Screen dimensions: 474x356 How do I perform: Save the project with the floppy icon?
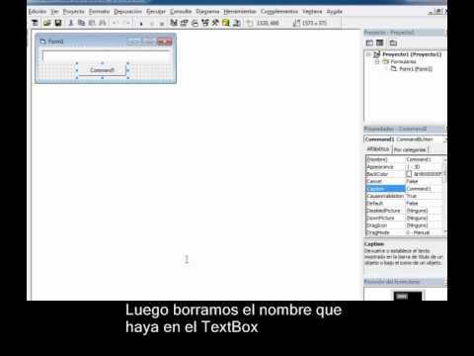pyautogui.click(x=58, y=23)
